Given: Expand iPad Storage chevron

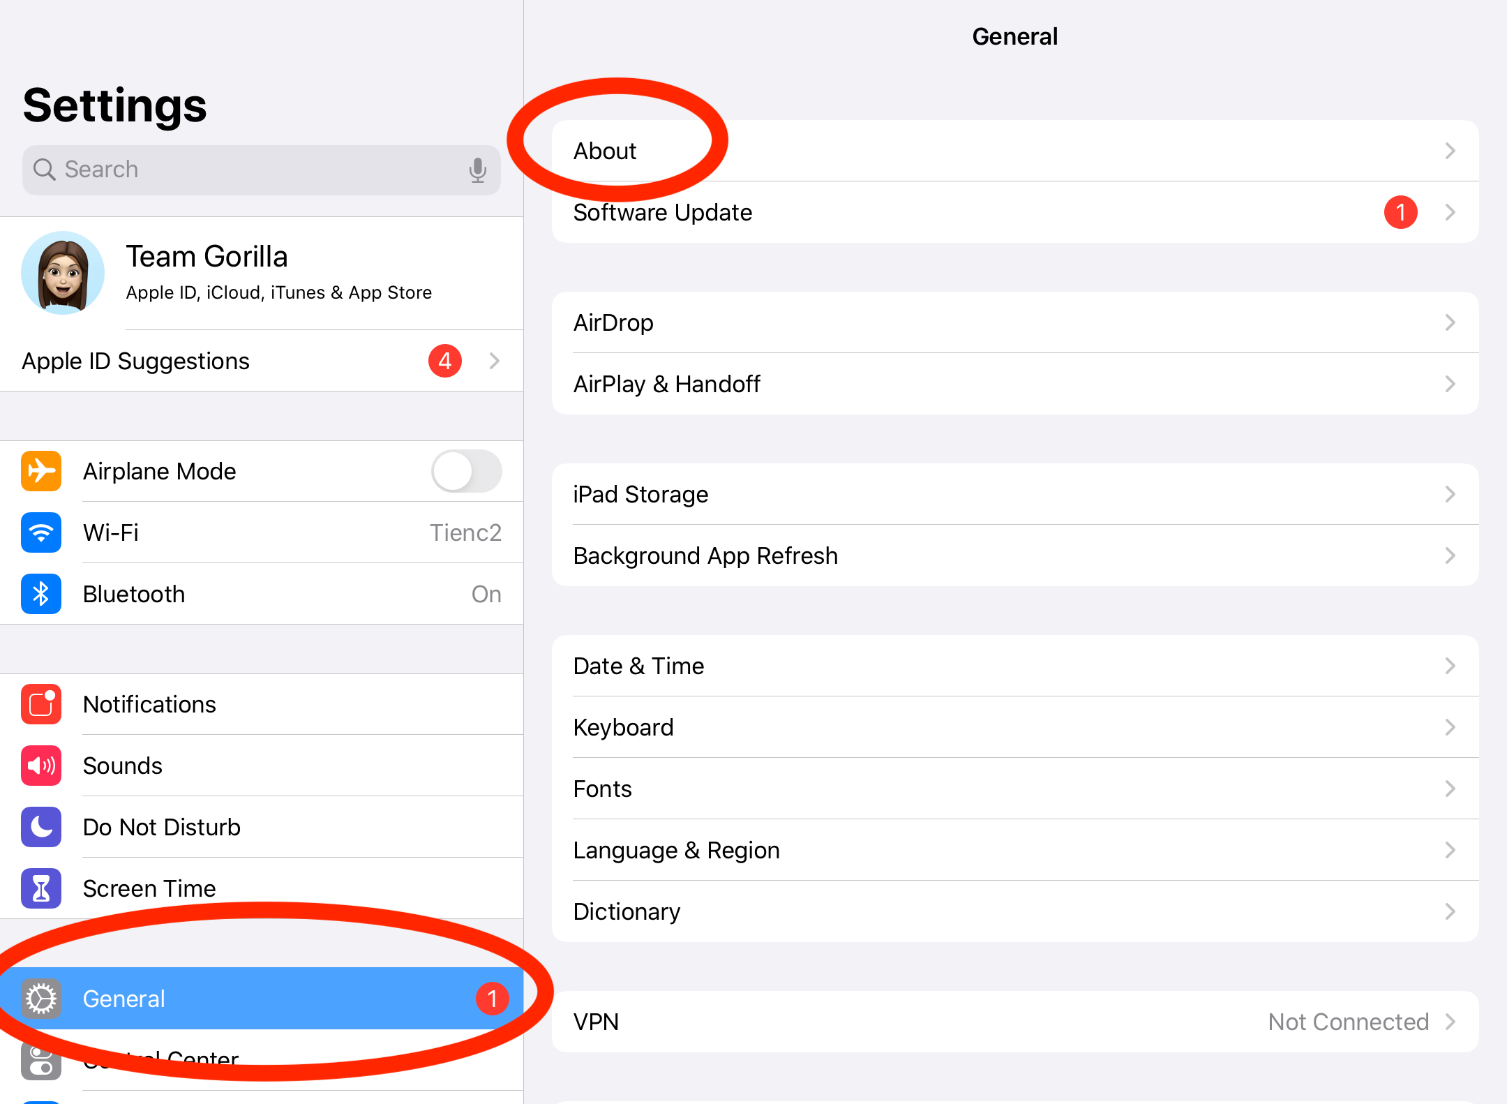Looking at the screenshot, I should point(1450,494).
